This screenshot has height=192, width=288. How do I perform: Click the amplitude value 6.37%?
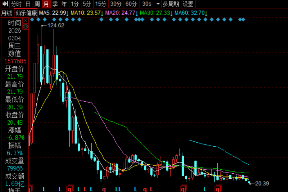click(15, 153)
